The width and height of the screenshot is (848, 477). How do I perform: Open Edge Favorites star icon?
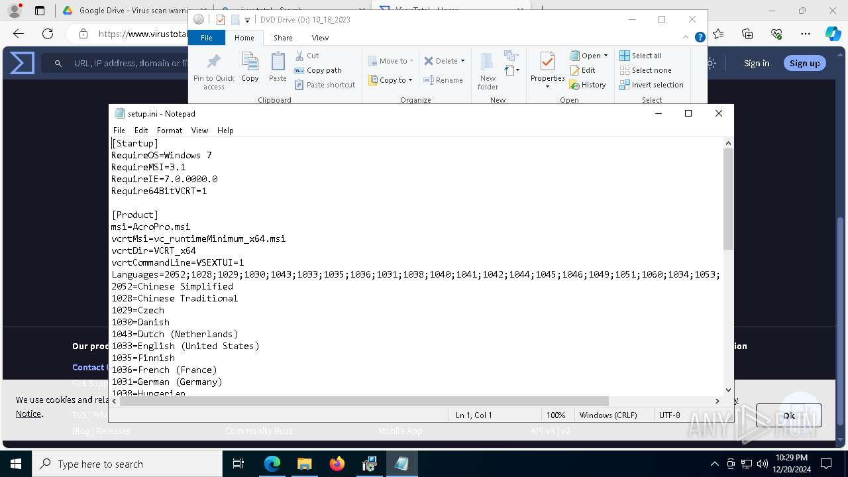pyautogui.click(x=718, y=34)
